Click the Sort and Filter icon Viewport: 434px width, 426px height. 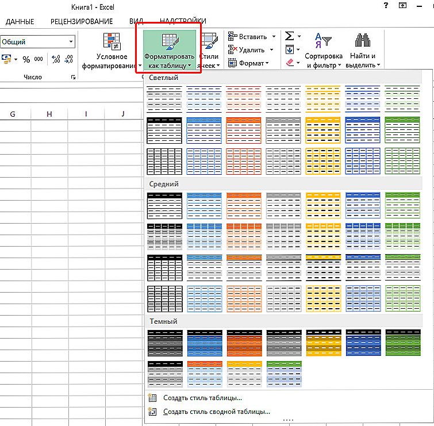tap(323, 41)
